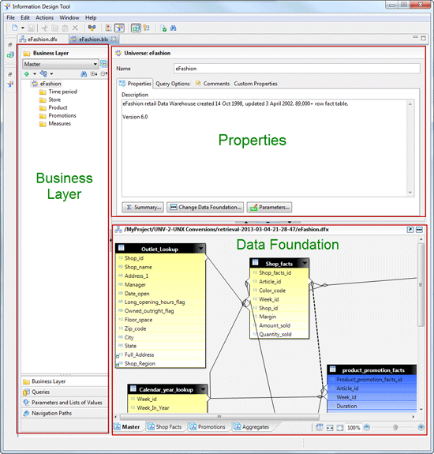Viewport: 434px width, 454px height.
Task: Click the Change Data Foundation... button
Action: [x=205, y=208]
